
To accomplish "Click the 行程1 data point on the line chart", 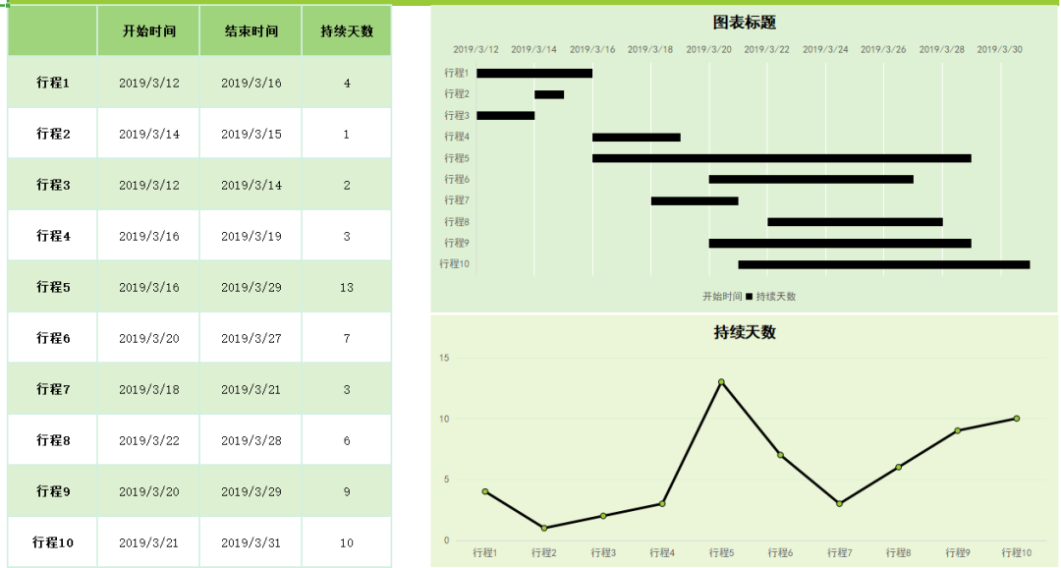I will 485,491.
